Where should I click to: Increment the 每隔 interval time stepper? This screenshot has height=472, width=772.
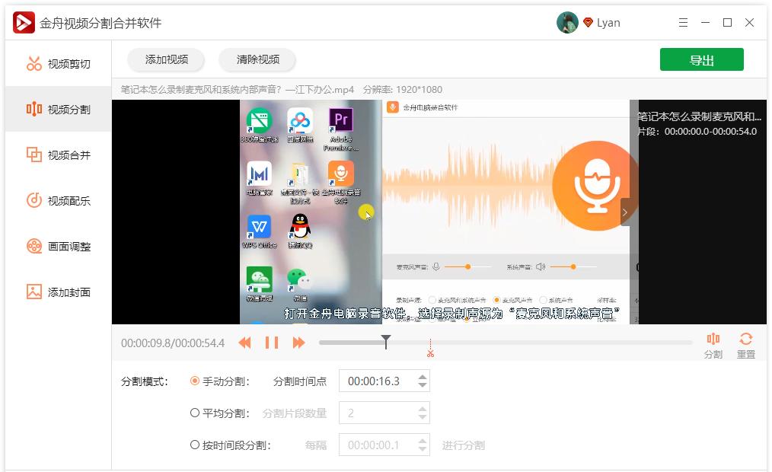421,441
